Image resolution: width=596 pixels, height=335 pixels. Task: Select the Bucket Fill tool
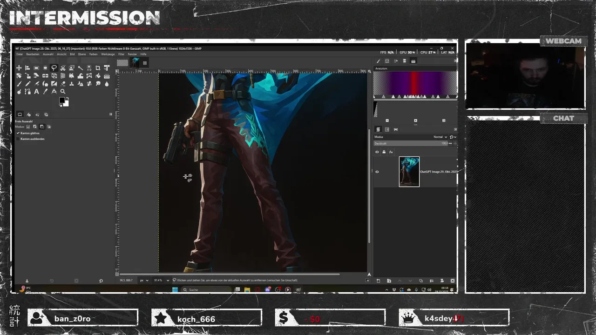(98, 76)
